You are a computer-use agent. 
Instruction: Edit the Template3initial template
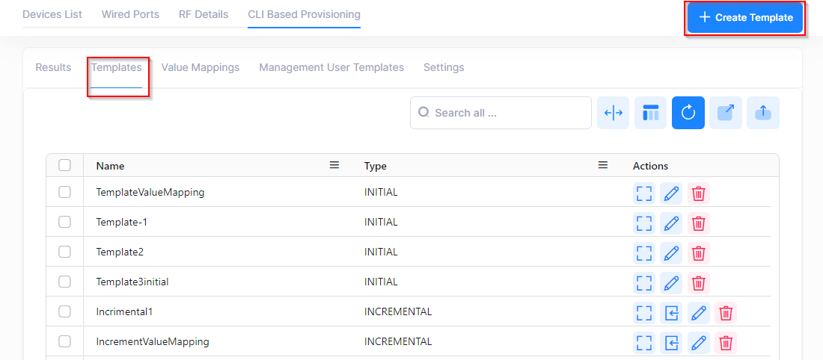(x=671, y=284)
